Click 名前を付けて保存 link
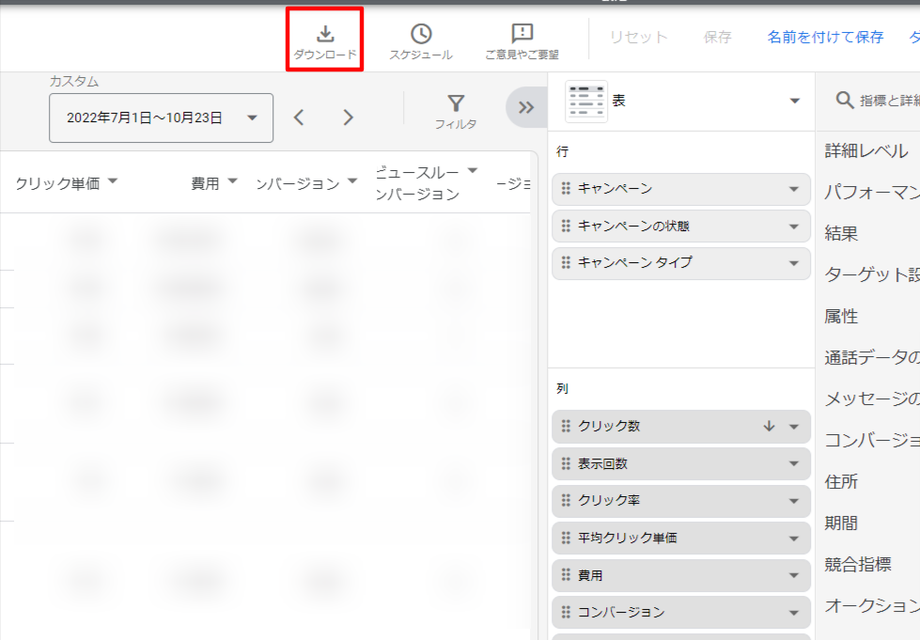Image resolution: width=920 pixels, height=640 pixels. point(825,38)
